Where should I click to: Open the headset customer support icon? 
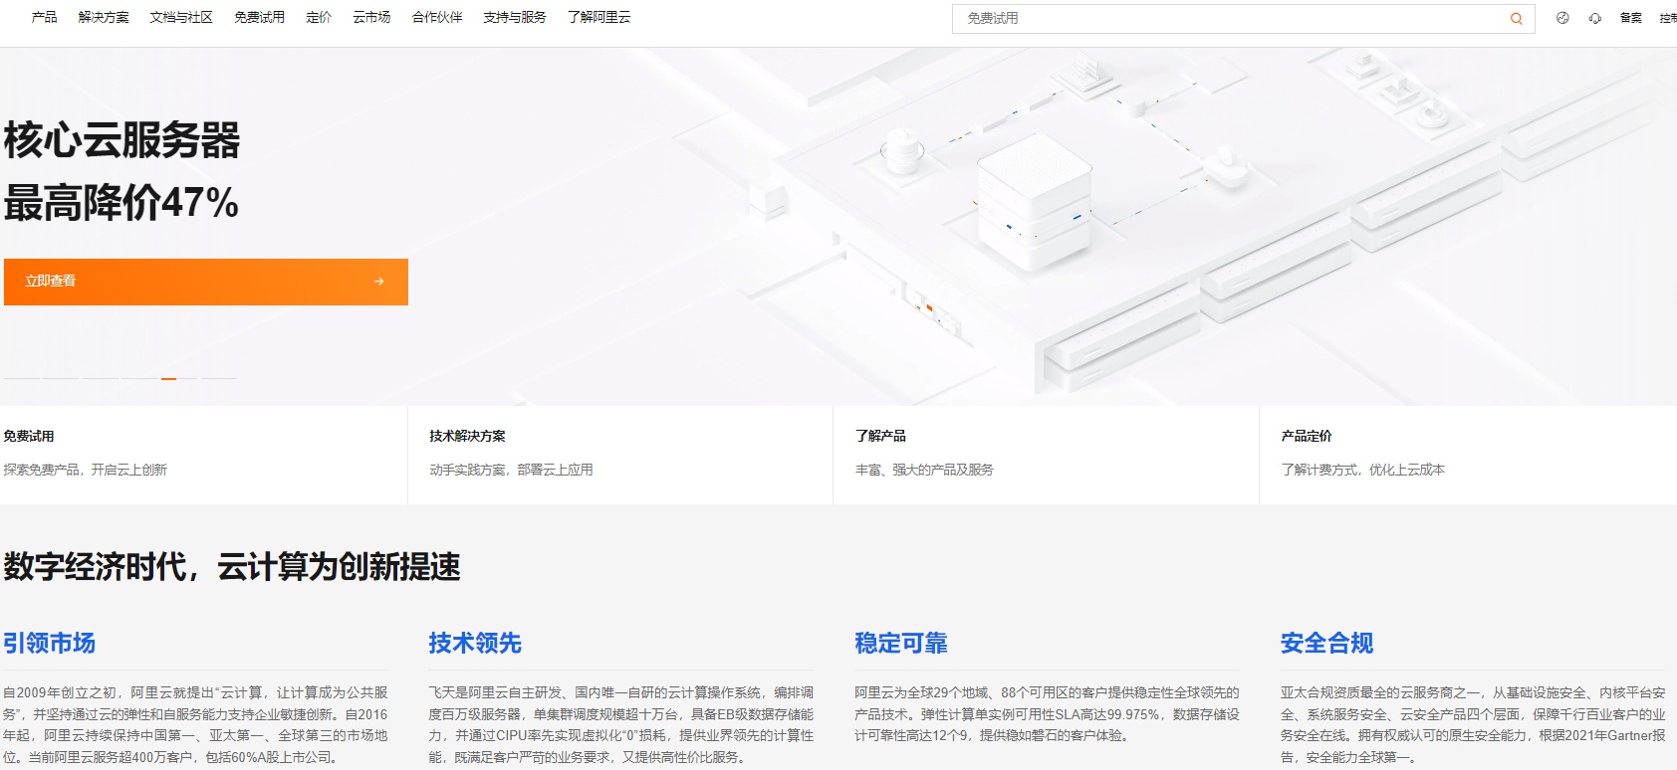(1595, 18)
